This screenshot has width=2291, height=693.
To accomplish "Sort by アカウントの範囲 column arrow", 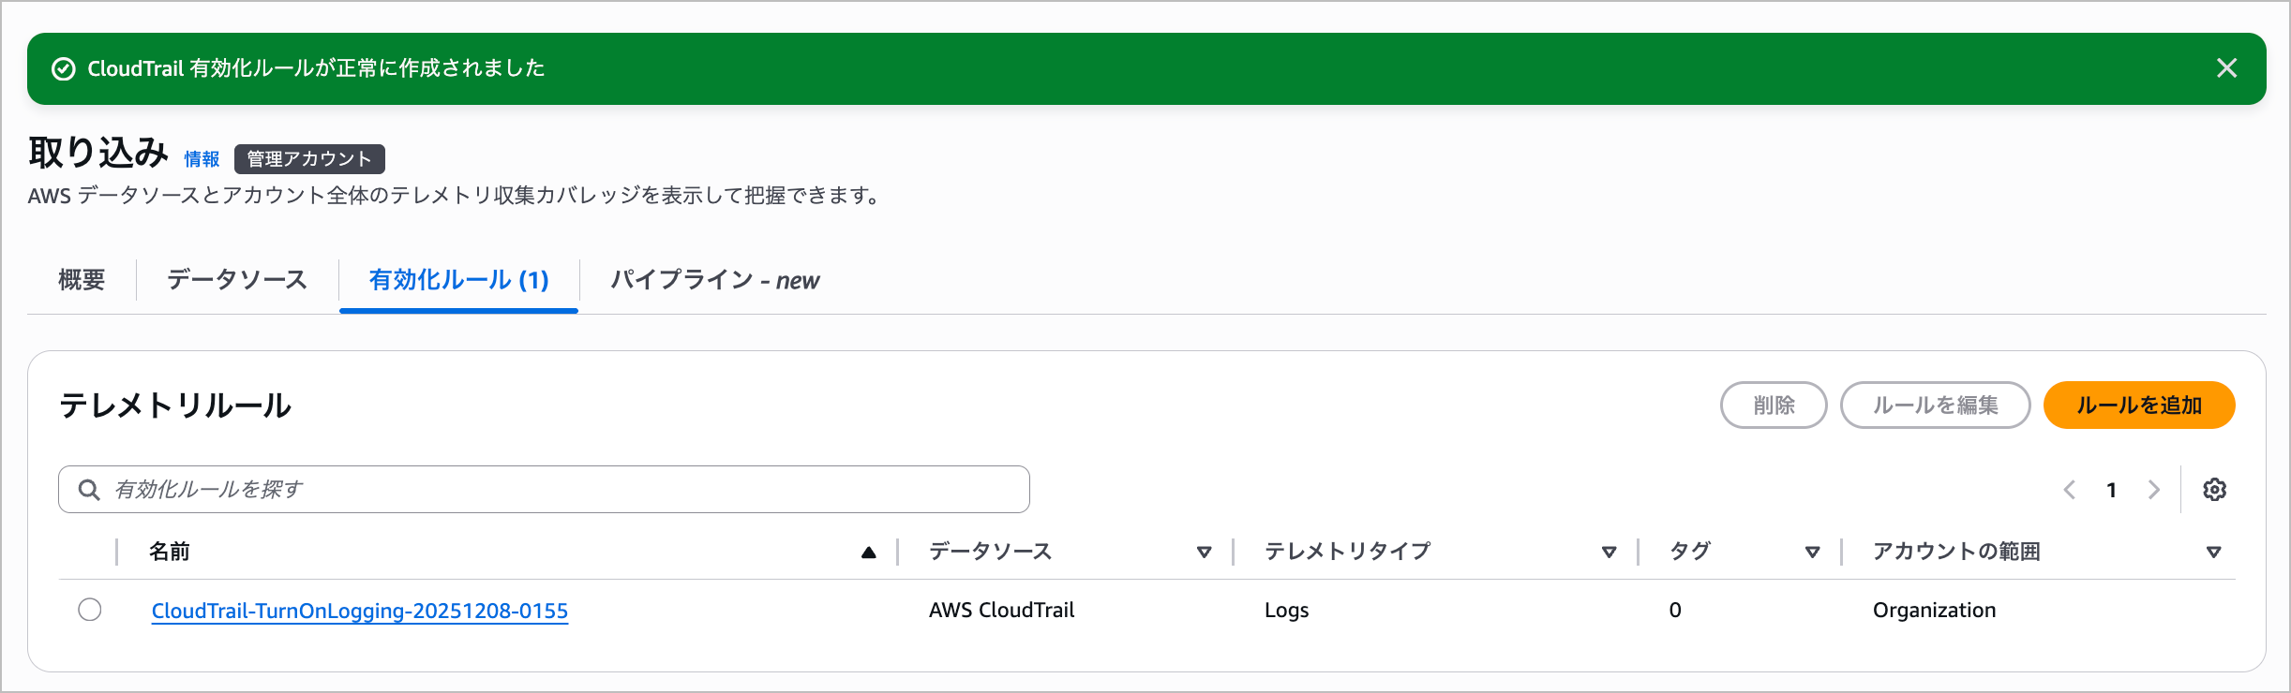I will point(2213,553).
